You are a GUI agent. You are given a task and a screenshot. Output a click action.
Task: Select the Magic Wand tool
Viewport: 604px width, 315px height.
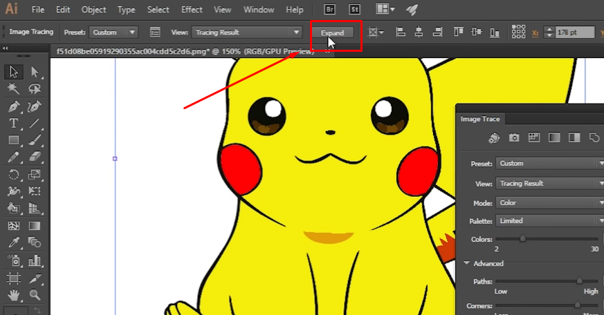(x=13, y=89)
